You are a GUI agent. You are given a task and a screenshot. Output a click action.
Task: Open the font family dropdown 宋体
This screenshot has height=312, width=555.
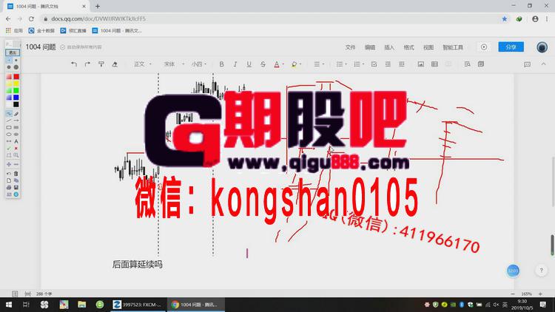173,64
